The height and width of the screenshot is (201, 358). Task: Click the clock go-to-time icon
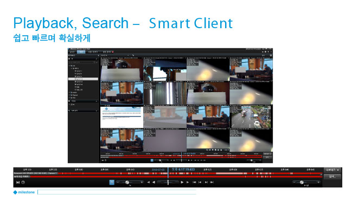[x=23, y=182]
